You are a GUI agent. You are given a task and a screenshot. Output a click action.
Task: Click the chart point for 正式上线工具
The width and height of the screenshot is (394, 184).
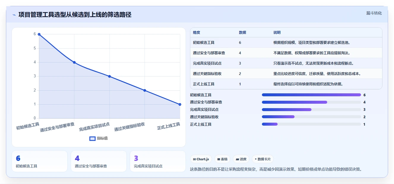[x=180, y=104]
